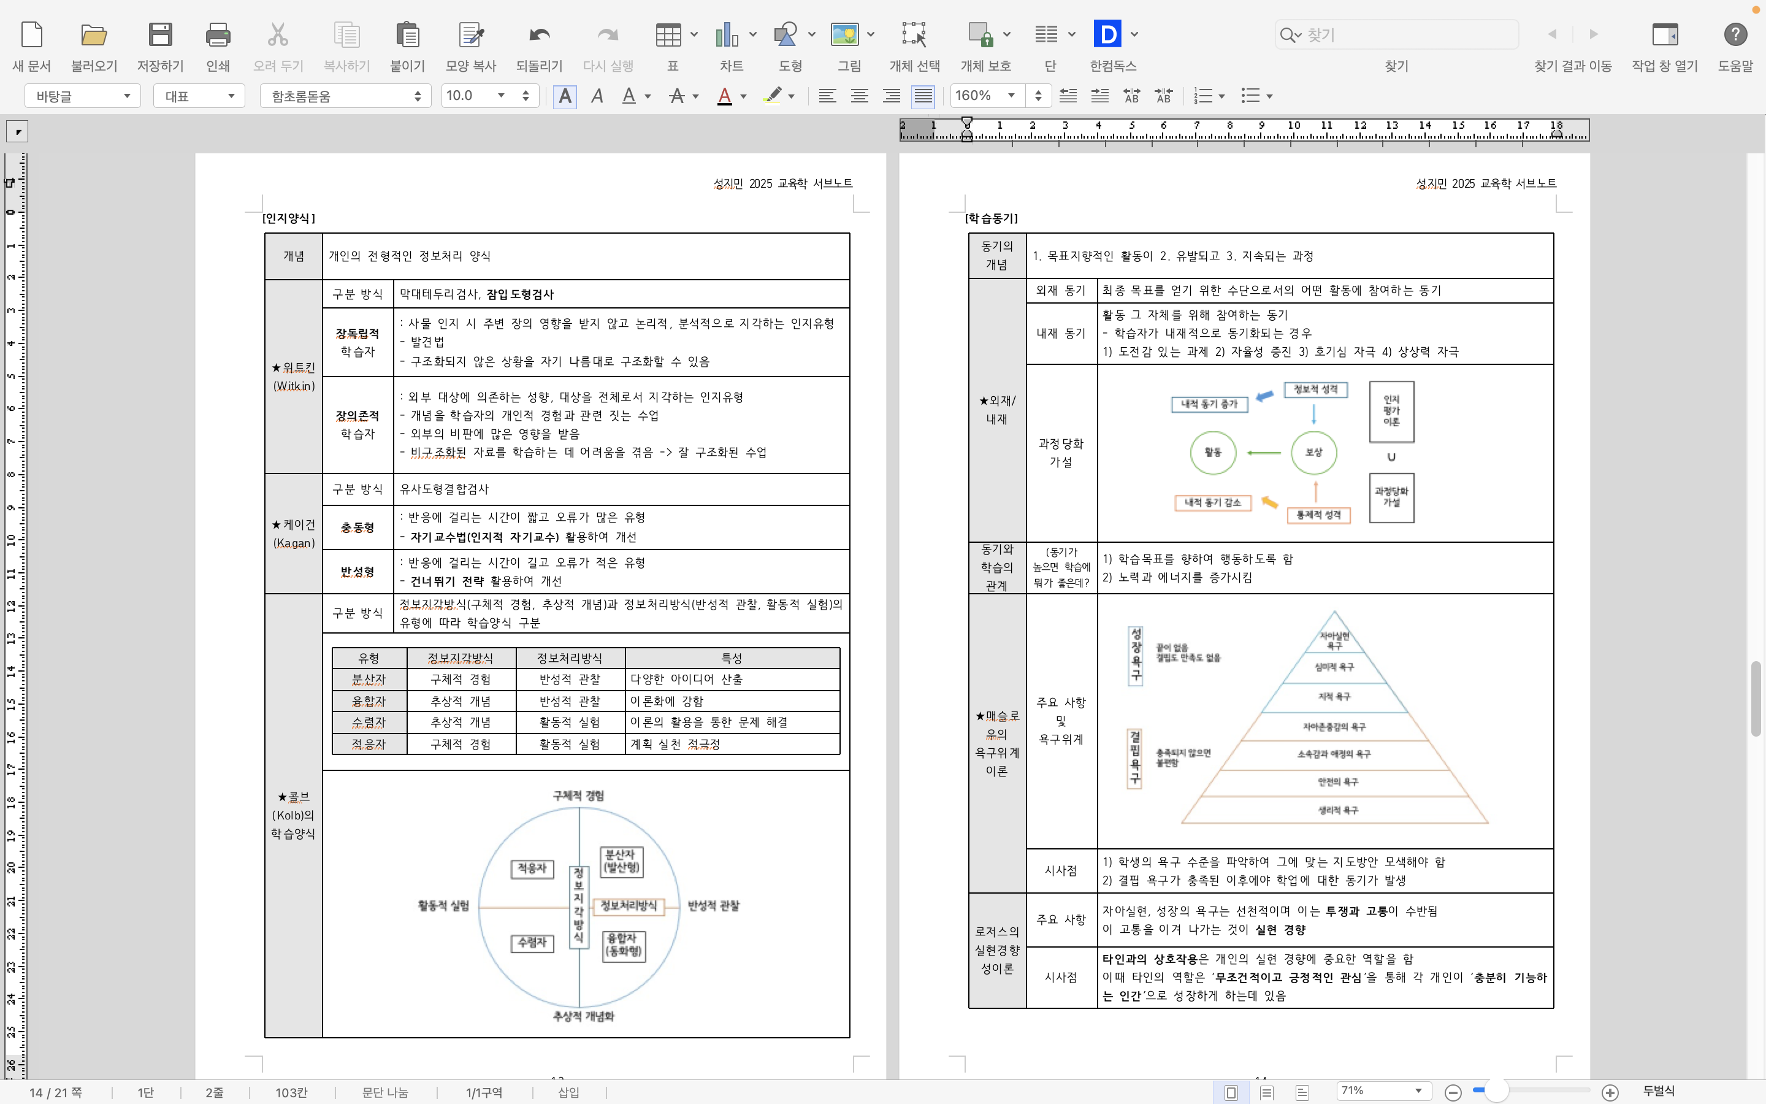The height and width of the screenshot is (1104, 1766).
Task: Click the red font color swatch
Action: [x=724, y=96]
